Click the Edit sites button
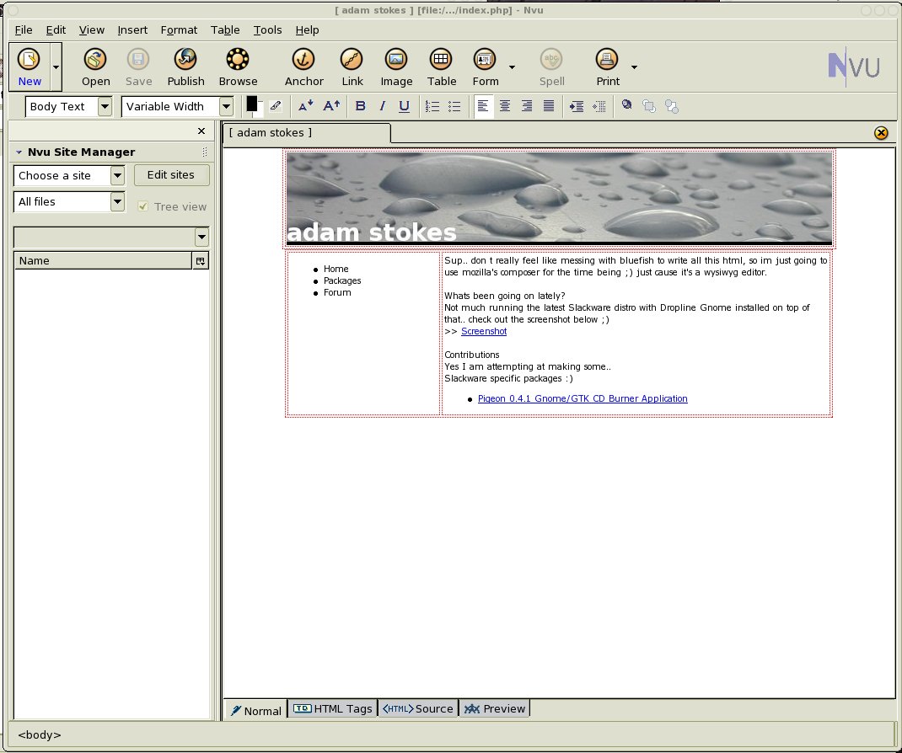 [x=171, y=175]
